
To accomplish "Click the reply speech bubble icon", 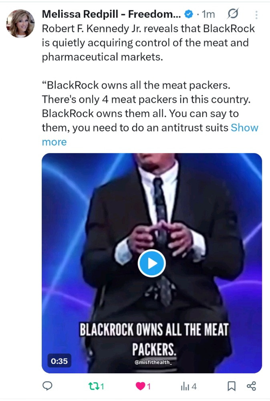I will point(48,386).
